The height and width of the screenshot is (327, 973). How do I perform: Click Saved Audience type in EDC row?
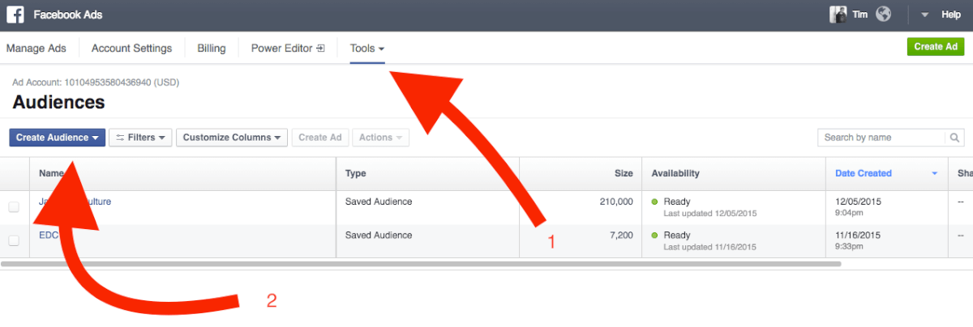(x=379, y=236)
